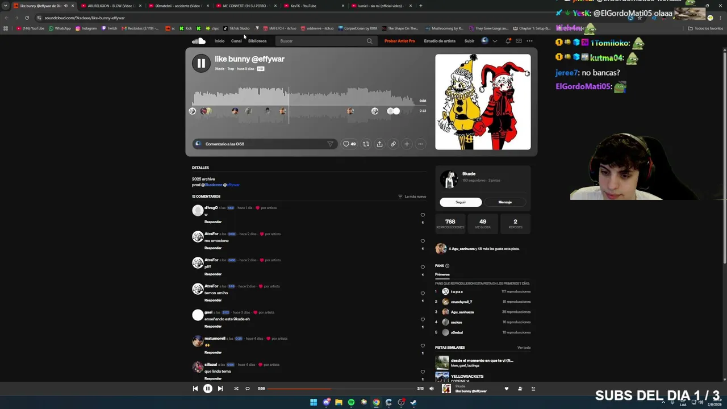Pause playback from bottom player bar

click(208, 389)
